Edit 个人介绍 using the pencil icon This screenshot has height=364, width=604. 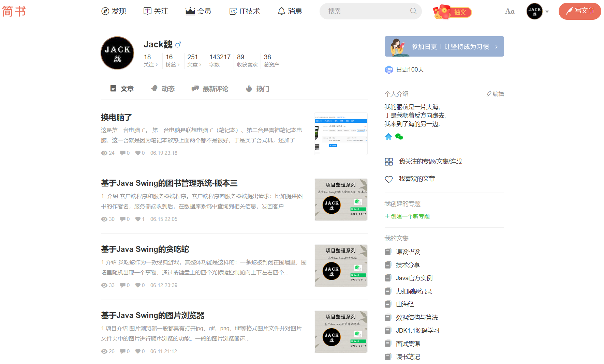[x=489, y=94]
